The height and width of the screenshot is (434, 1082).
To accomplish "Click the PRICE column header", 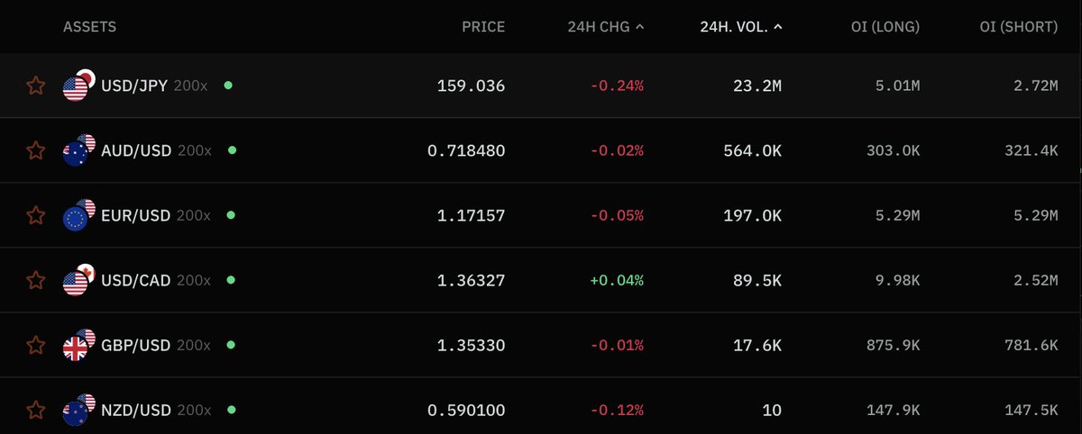I will pos(483,27).
